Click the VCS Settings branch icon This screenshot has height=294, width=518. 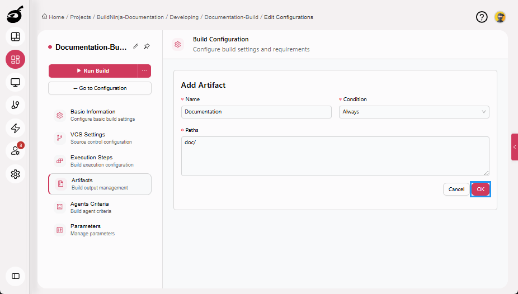click(60, 138)
